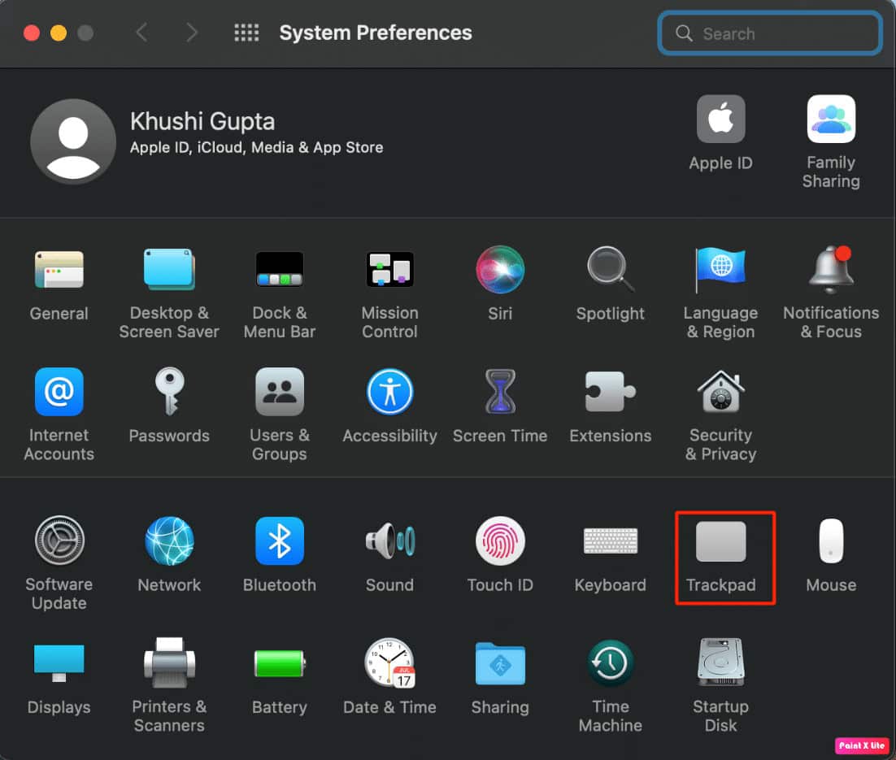Click the back navigation arrow
This screenshot has height=760, width=896.
coord(141,33)
